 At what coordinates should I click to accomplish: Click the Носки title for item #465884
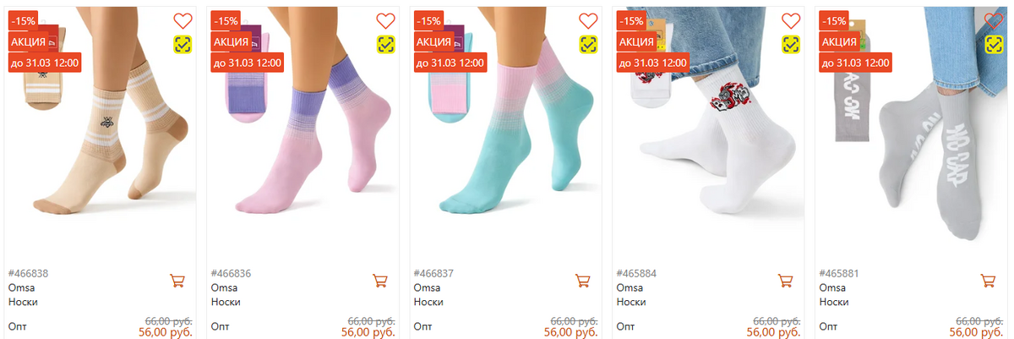[630, 302]
